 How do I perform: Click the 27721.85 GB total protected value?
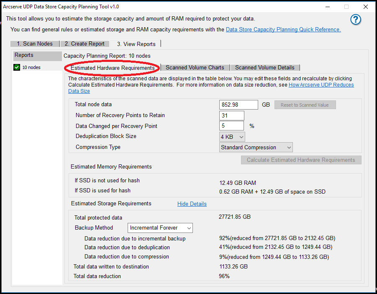point(235,217)
